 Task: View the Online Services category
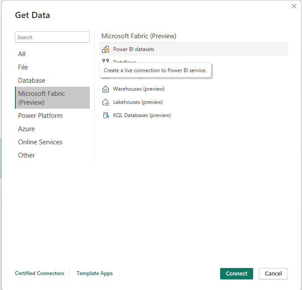click(40, 142)
